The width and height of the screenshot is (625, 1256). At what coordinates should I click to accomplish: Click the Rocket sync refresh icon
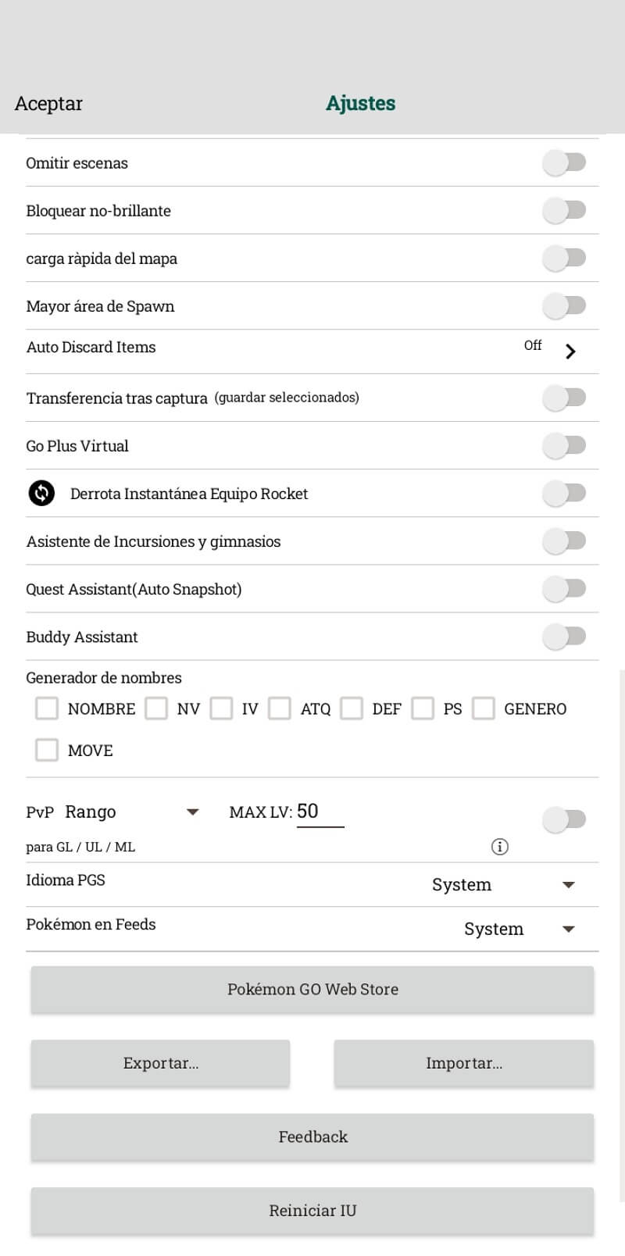(x=41, y=493)
